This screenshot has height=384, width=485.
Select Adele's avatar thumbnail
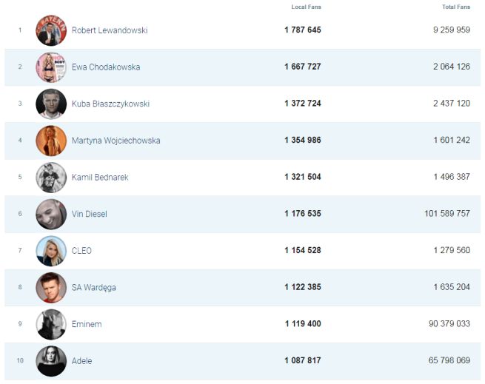point(51,361)
